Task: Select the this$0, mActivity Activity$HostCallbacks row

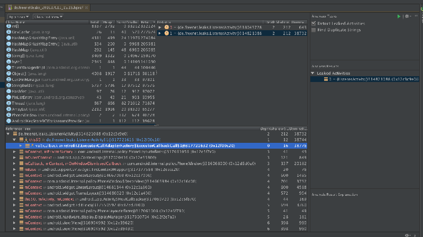Action: [x=156, y=199]
